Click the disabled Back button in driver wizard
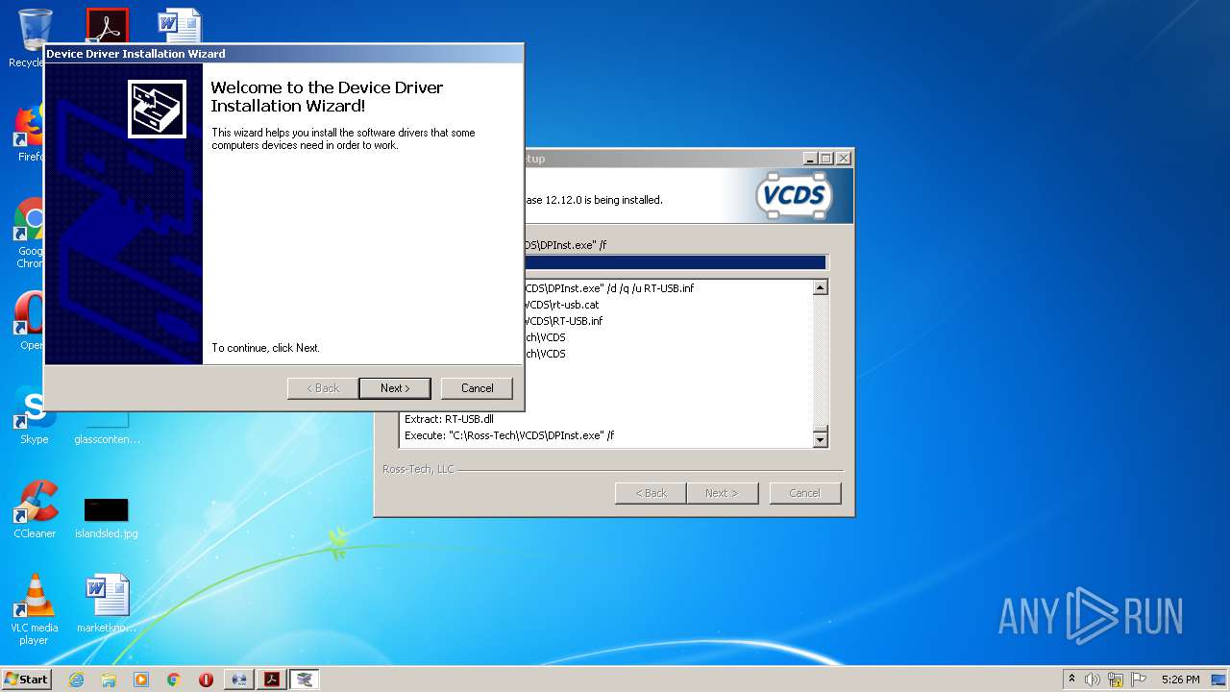 (323, 388)
